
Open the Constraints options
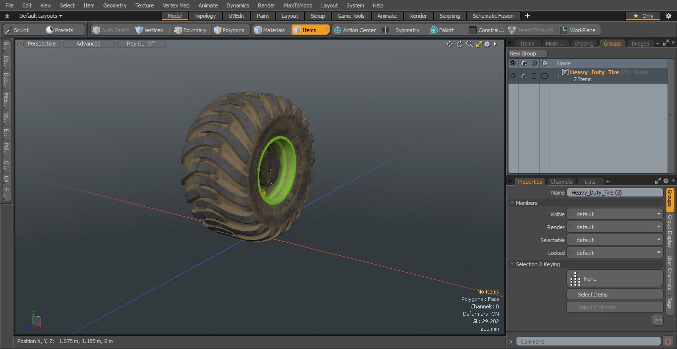pyautogui.click(x=487, y=30)
